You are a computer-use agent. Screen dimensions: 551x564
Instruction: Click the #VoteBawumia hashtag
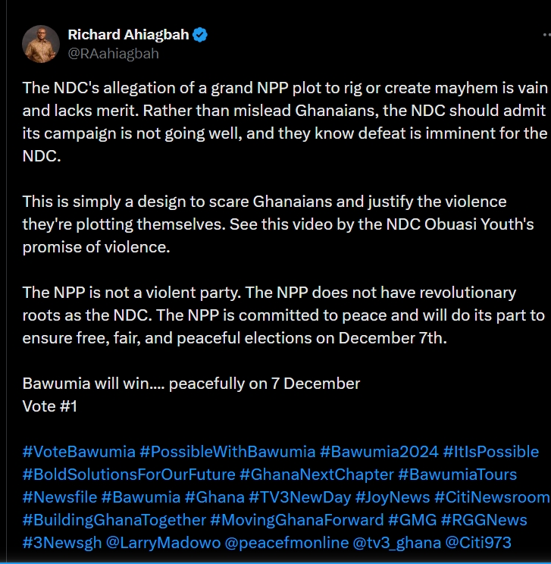tap(78, 452)
